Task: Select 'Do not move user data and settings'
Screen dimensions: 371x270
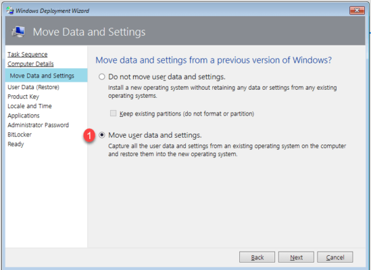Action: tap(102, 76)
